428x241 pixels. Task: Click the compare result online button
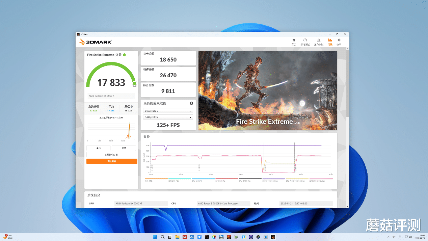pyautogui.click(x=112, y=155)
